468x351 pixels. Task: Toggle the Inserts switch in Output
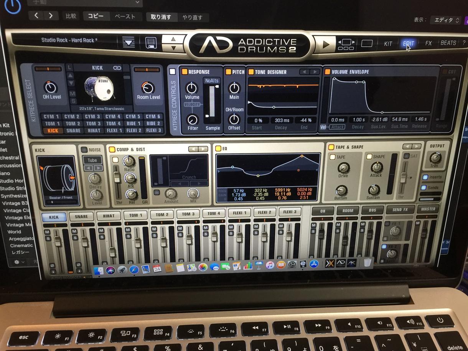pos(425,177)
